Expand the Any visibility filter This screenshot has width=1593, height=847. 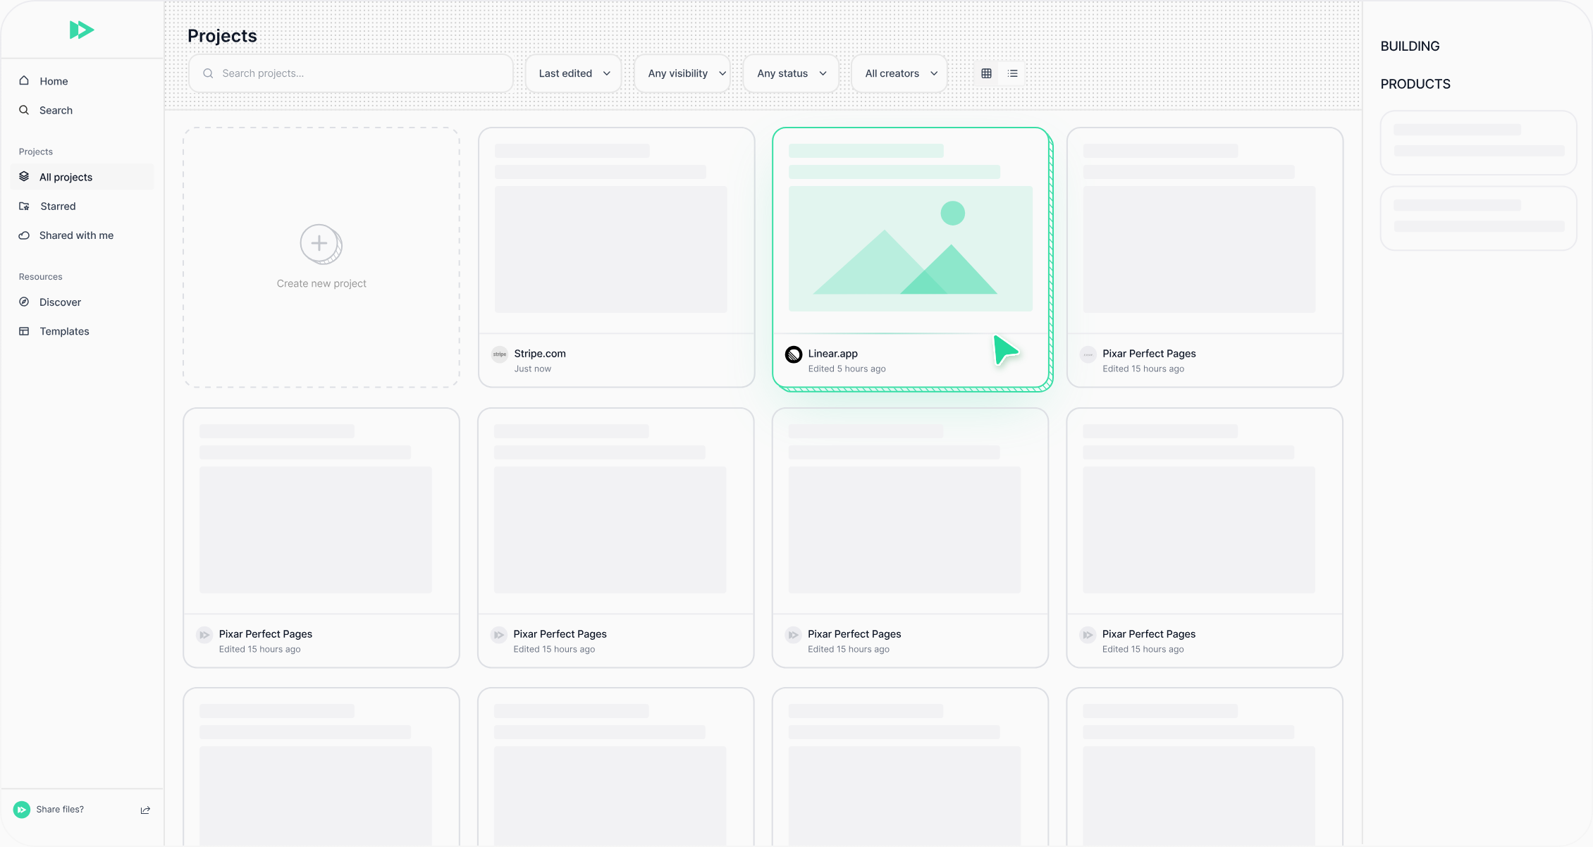click(x=682, y=73)
